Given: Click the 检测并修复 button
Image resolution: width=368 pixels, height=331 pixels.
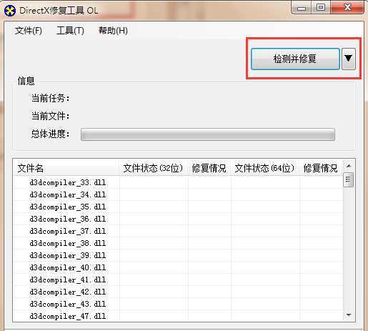Looking at the screenshot, I should click(x=295, y=59).
